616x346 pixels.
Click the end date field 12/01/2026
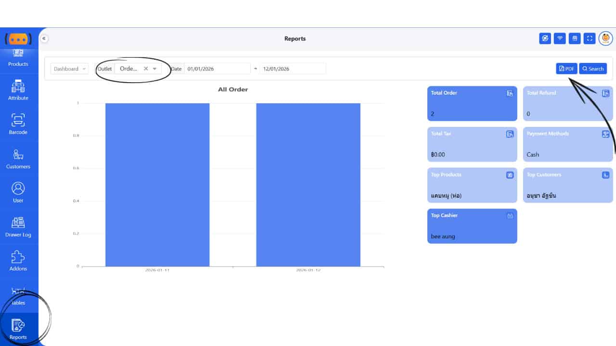tap(292, 69)
